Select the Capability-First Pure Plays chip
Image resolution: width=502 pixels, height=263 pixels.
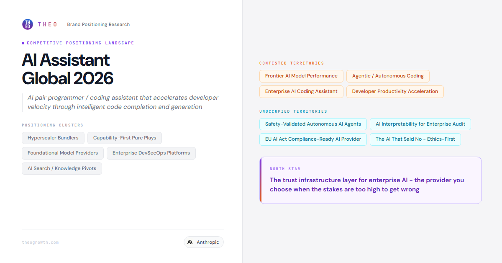pos(125,138)
